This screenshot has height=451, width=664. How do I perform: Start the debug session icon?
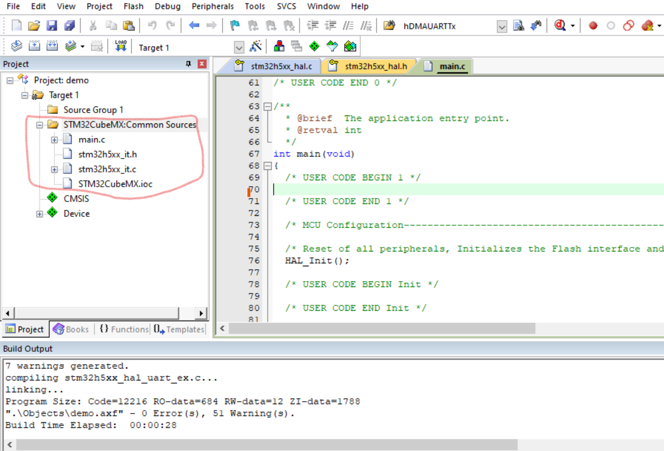(x=560, y=26)
